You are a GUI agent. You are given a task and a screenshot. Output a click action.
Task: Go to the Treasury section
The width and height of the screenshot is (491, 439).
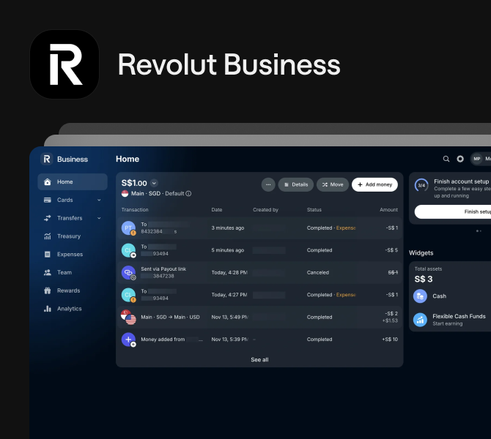[x=73, y=236]
